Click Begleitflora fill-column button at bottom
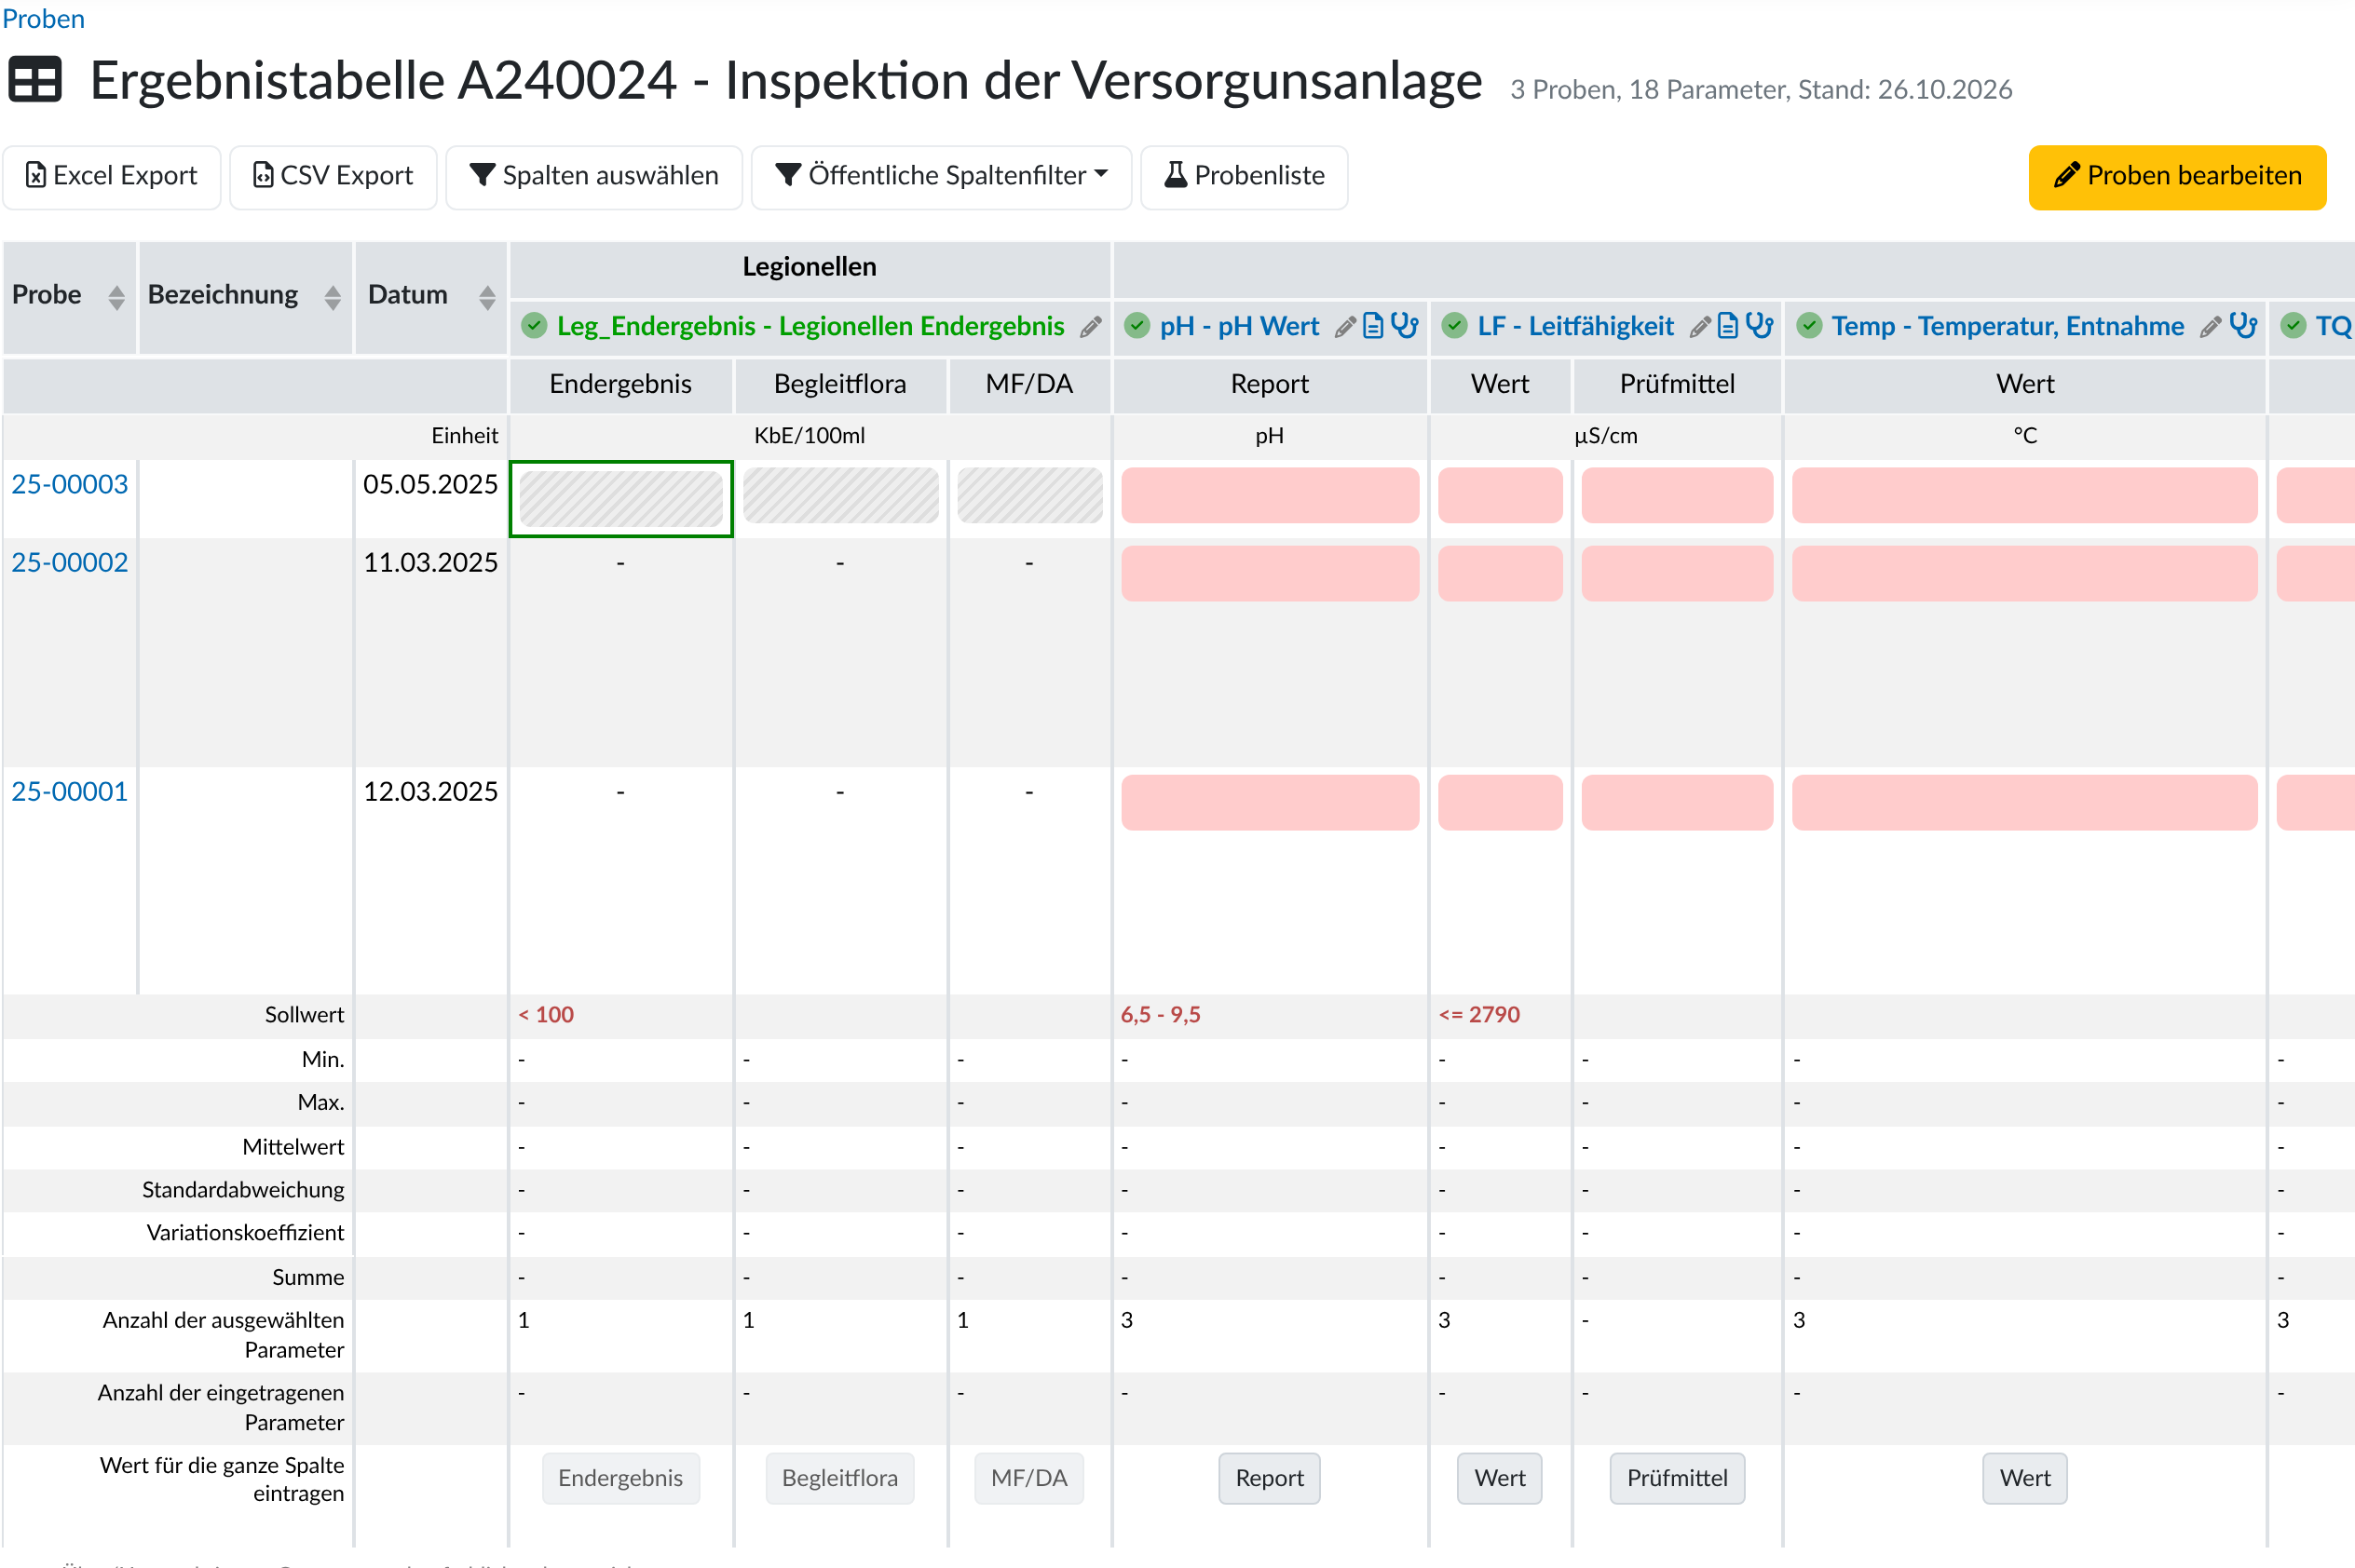This screenshot has height=1568, width=2355. coord(840,1478)
